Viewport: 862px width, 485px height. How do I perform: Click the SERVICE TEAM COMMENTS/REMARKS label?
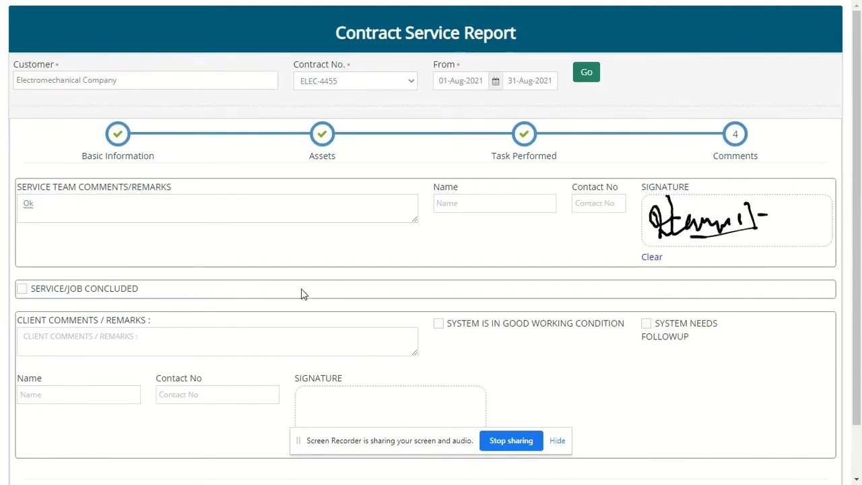(94, 187)
